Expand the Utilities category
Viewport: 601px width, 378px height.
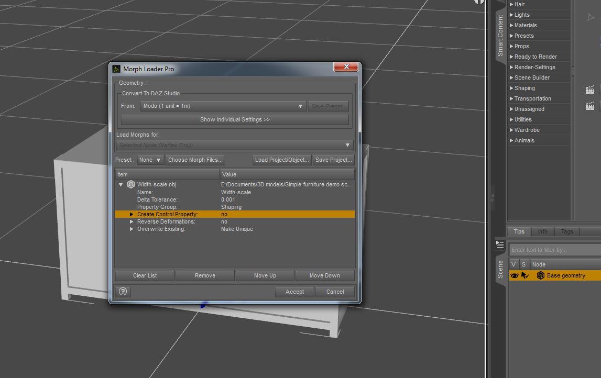pos(511,119)
